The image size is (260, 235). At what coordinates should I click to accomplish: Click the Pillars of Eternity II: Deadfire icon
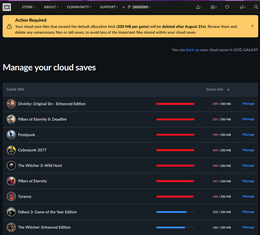tap(11, 119)
